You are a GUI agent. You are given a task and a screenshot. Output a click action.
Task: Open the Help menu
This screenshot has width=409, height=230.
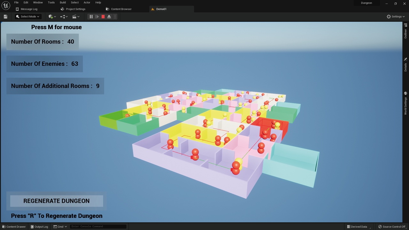point(98,3)
